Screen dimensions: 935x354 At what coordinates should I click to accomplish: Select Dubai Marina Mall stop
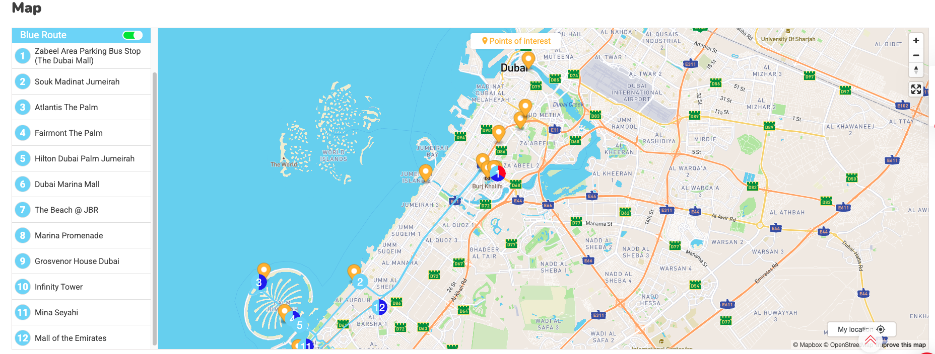click(x=82, y=184)
